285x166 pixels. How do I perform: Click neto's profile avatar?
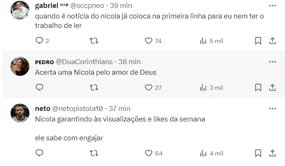(20, 113)
